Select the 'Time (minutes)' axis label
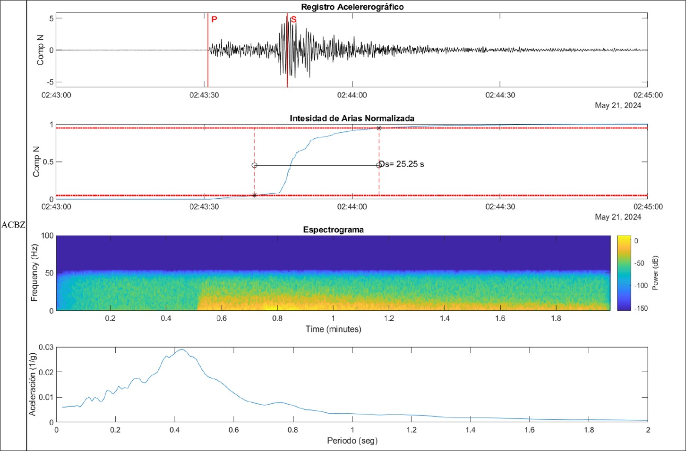The width and height of the screenshot is (686, 451). coord(334,329)
